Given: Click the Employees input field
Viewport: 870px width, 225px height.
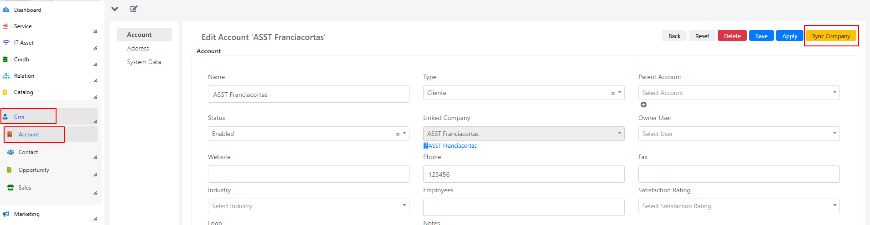Looking at the screenshot, I should 523,207.
